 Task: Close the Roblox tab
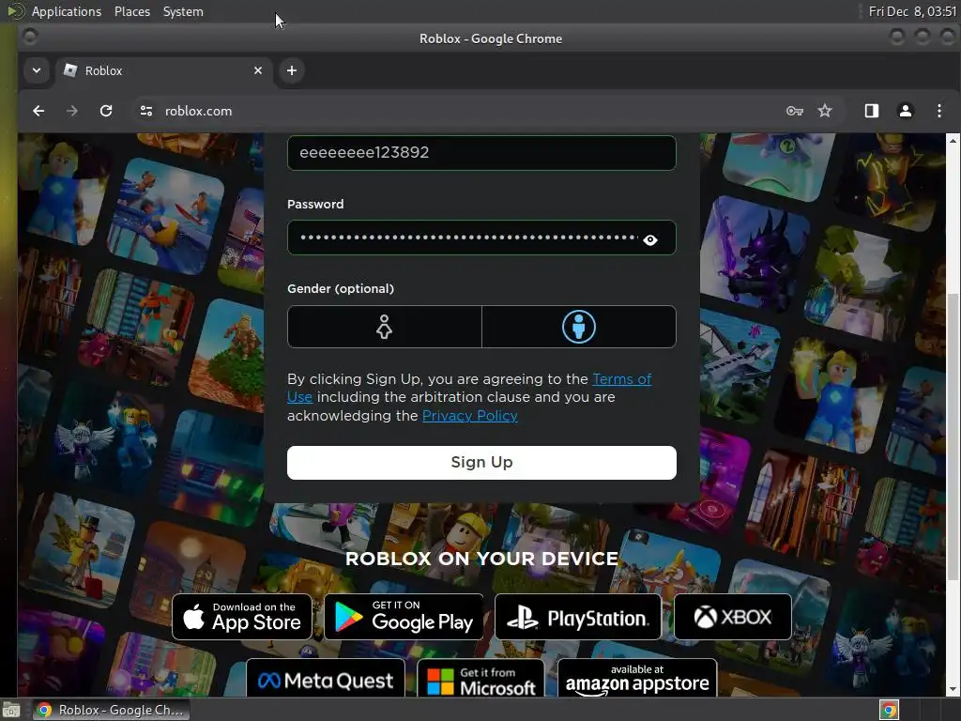click(258, 70)
